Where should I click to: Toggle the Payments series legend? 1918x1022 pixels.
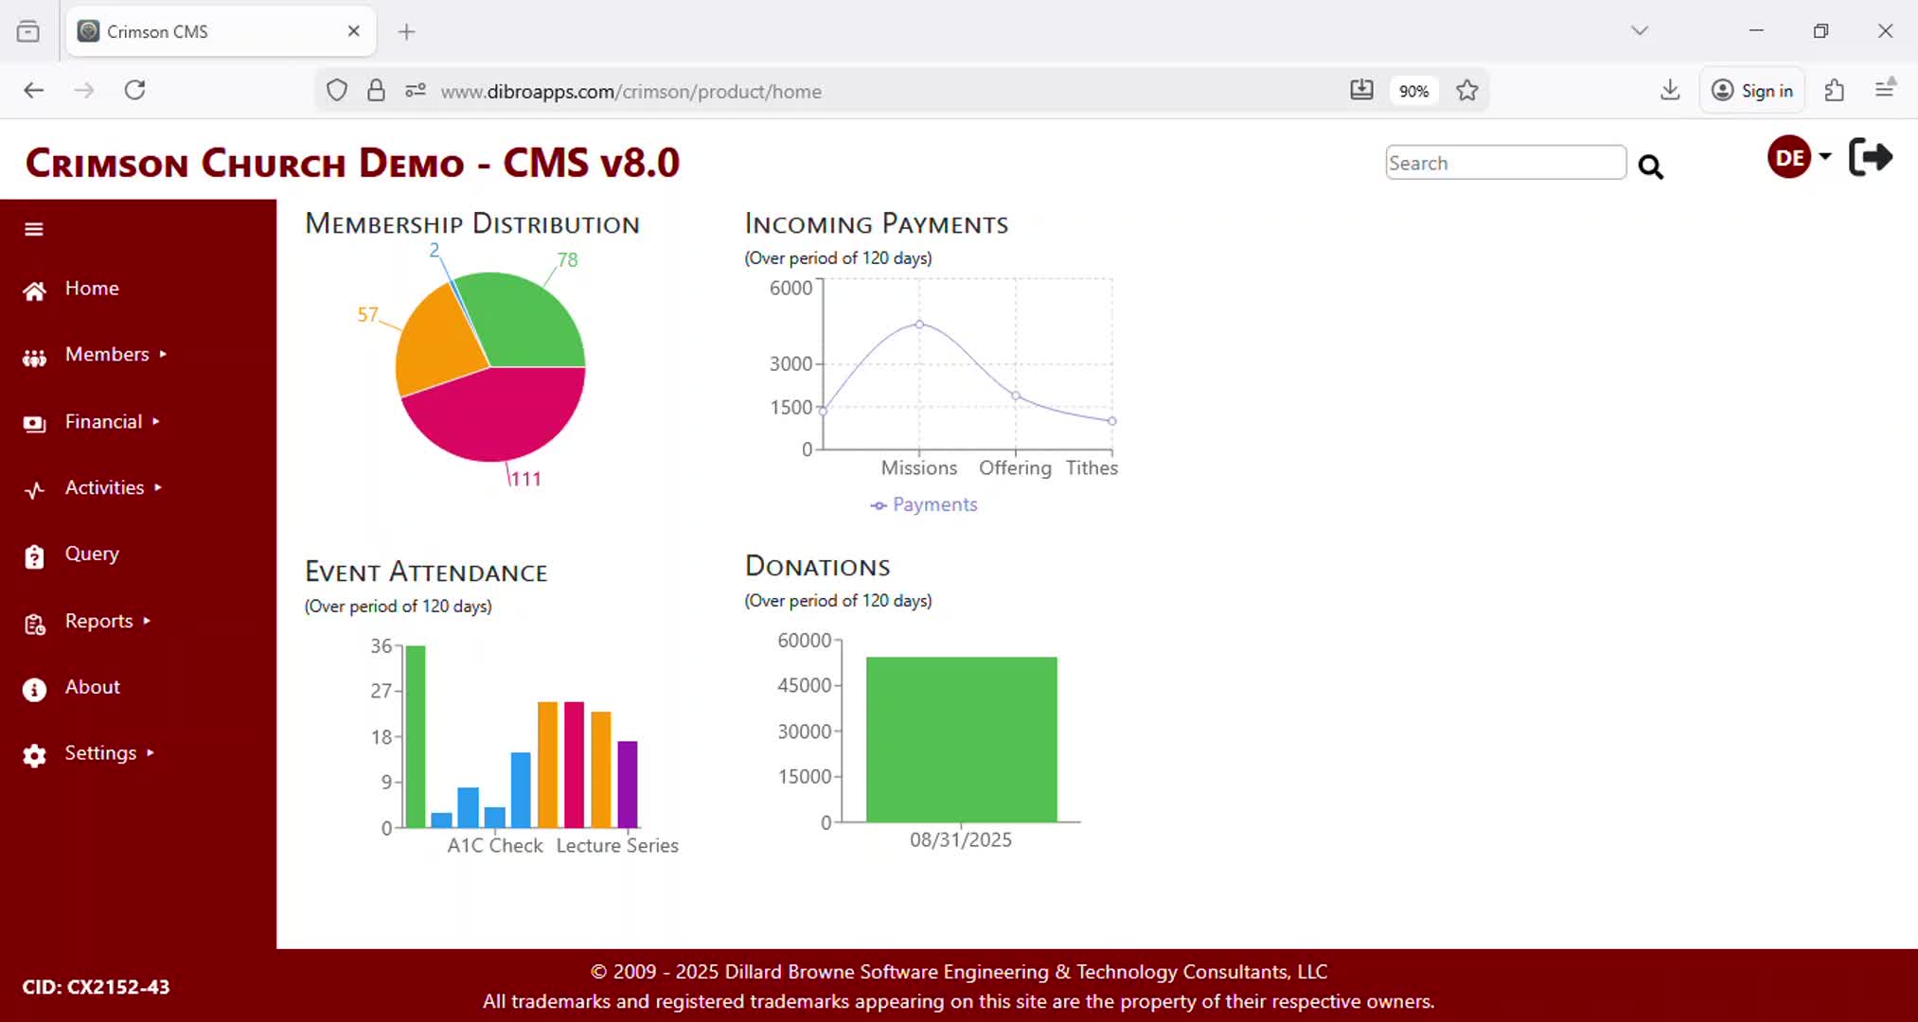924,504
